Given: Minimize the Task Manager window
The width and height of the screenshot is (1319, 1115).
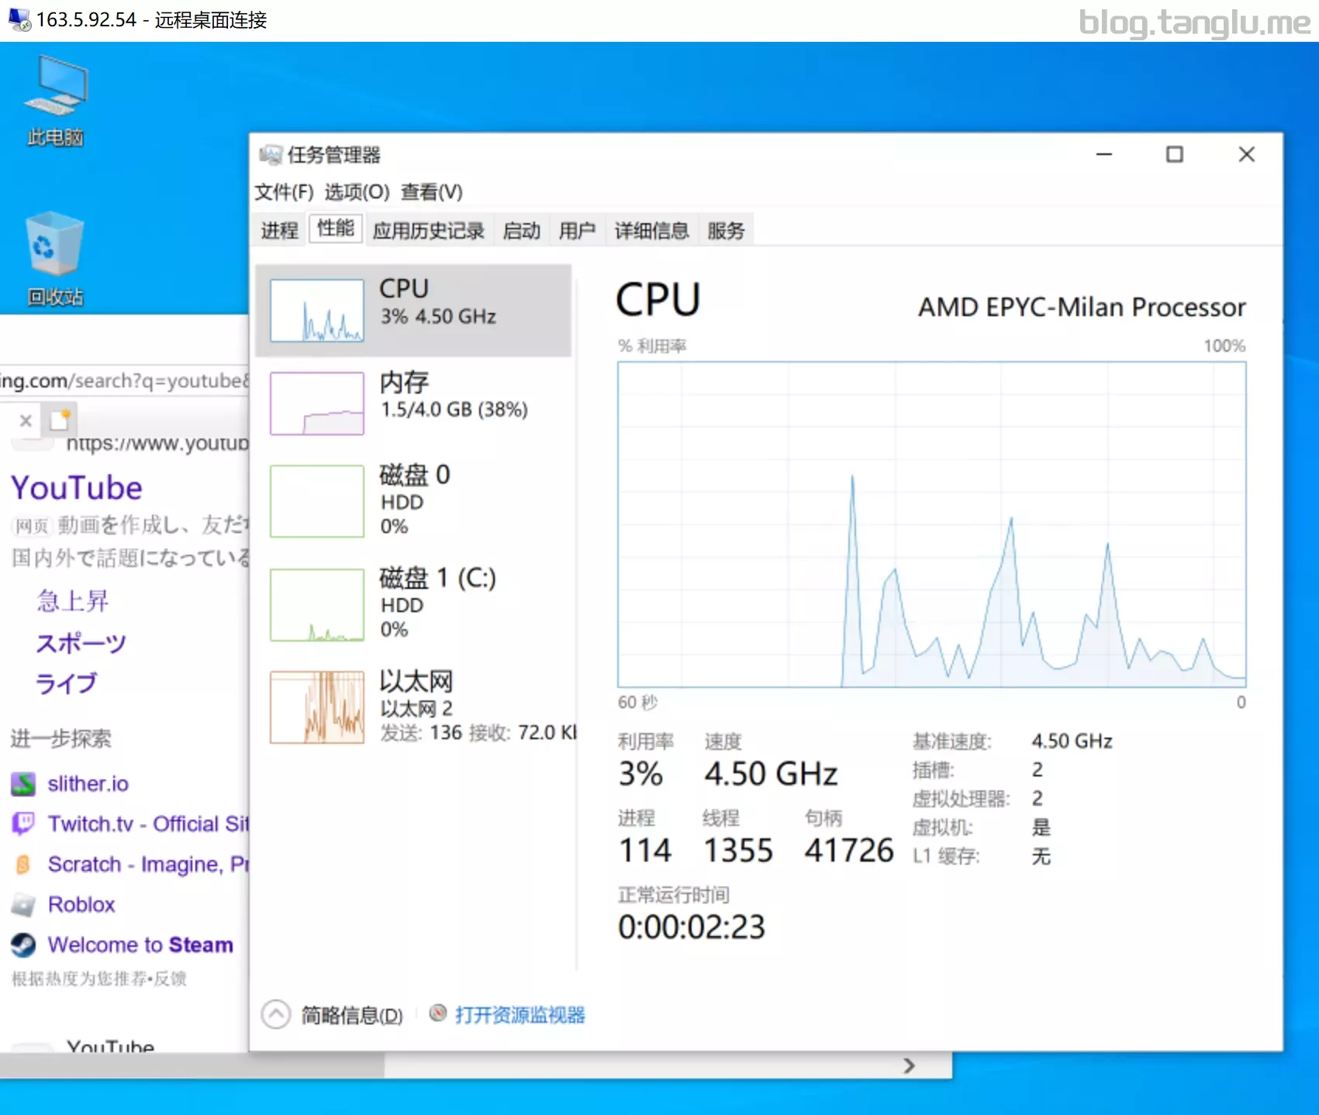Looking at the screenshot, I should click(1104, 154).
